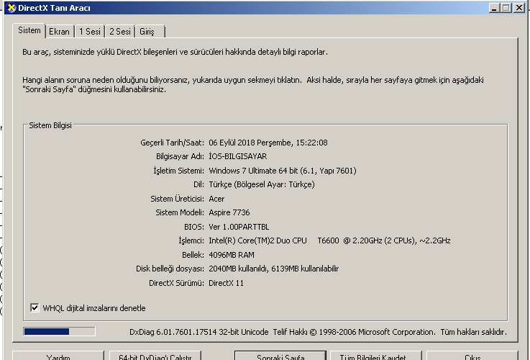Image resolution: width=530 pixels, height=360 pixels.
Task: Minimize the DirectX Tanı Aracı window
Action: pyautogui.click(x=494, y=8)
